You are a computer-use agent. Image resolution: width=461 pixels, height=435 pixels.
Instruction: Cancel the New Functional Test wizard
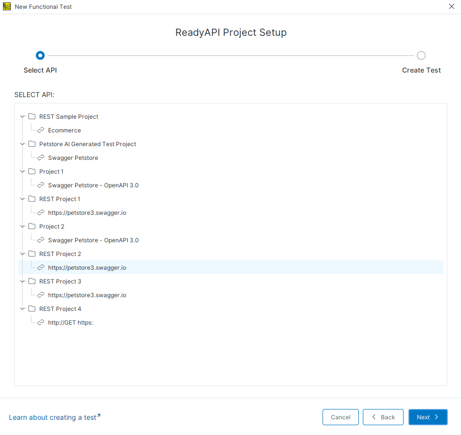[x=340, y=417]
